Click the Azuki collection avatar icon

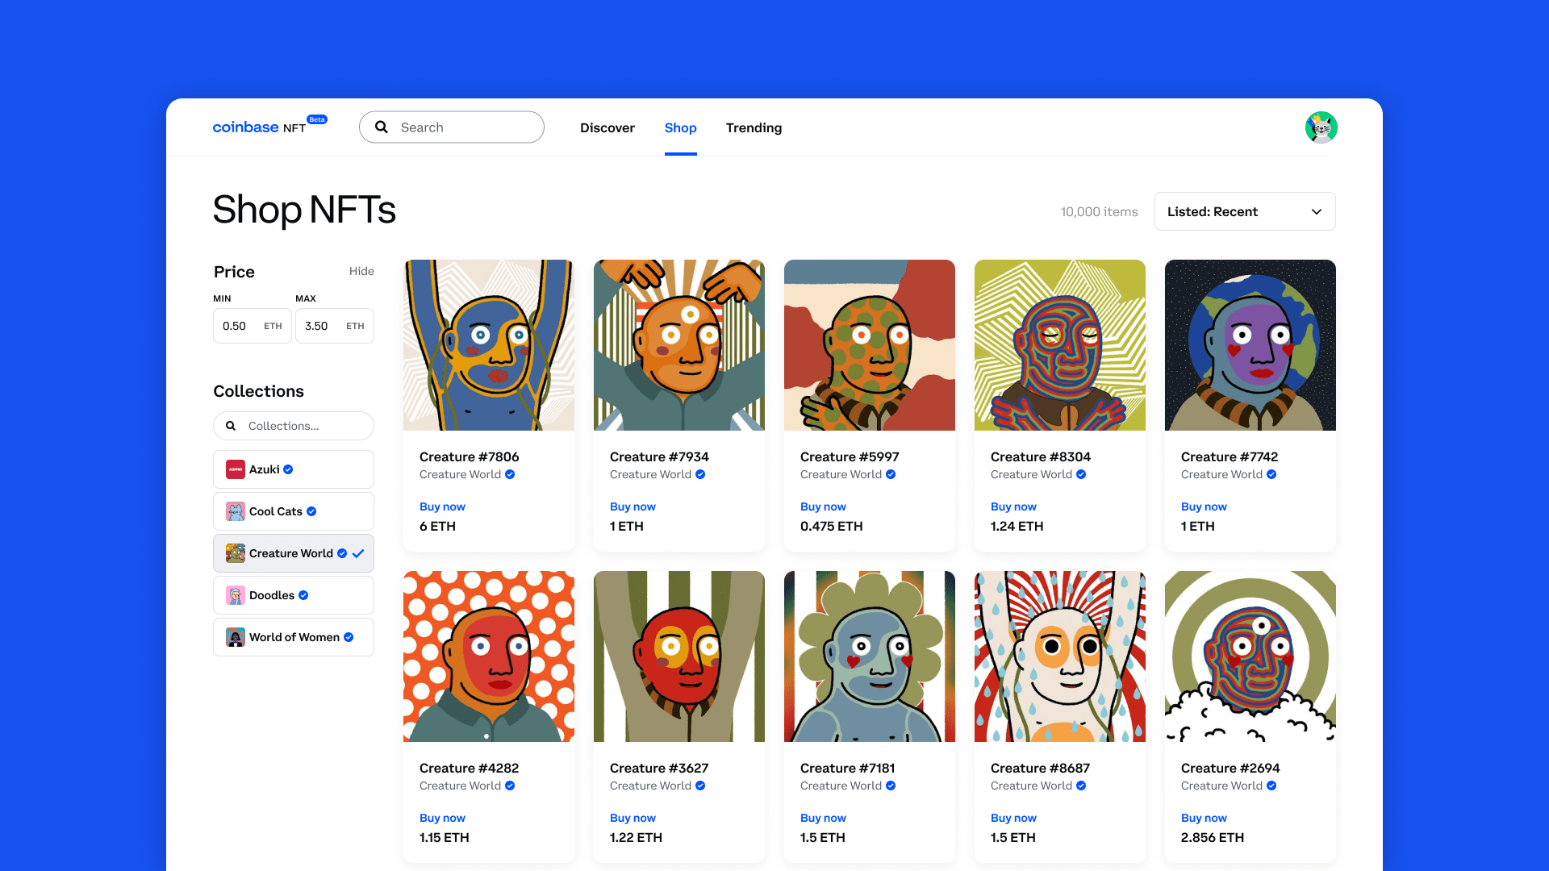click(235, 469)
